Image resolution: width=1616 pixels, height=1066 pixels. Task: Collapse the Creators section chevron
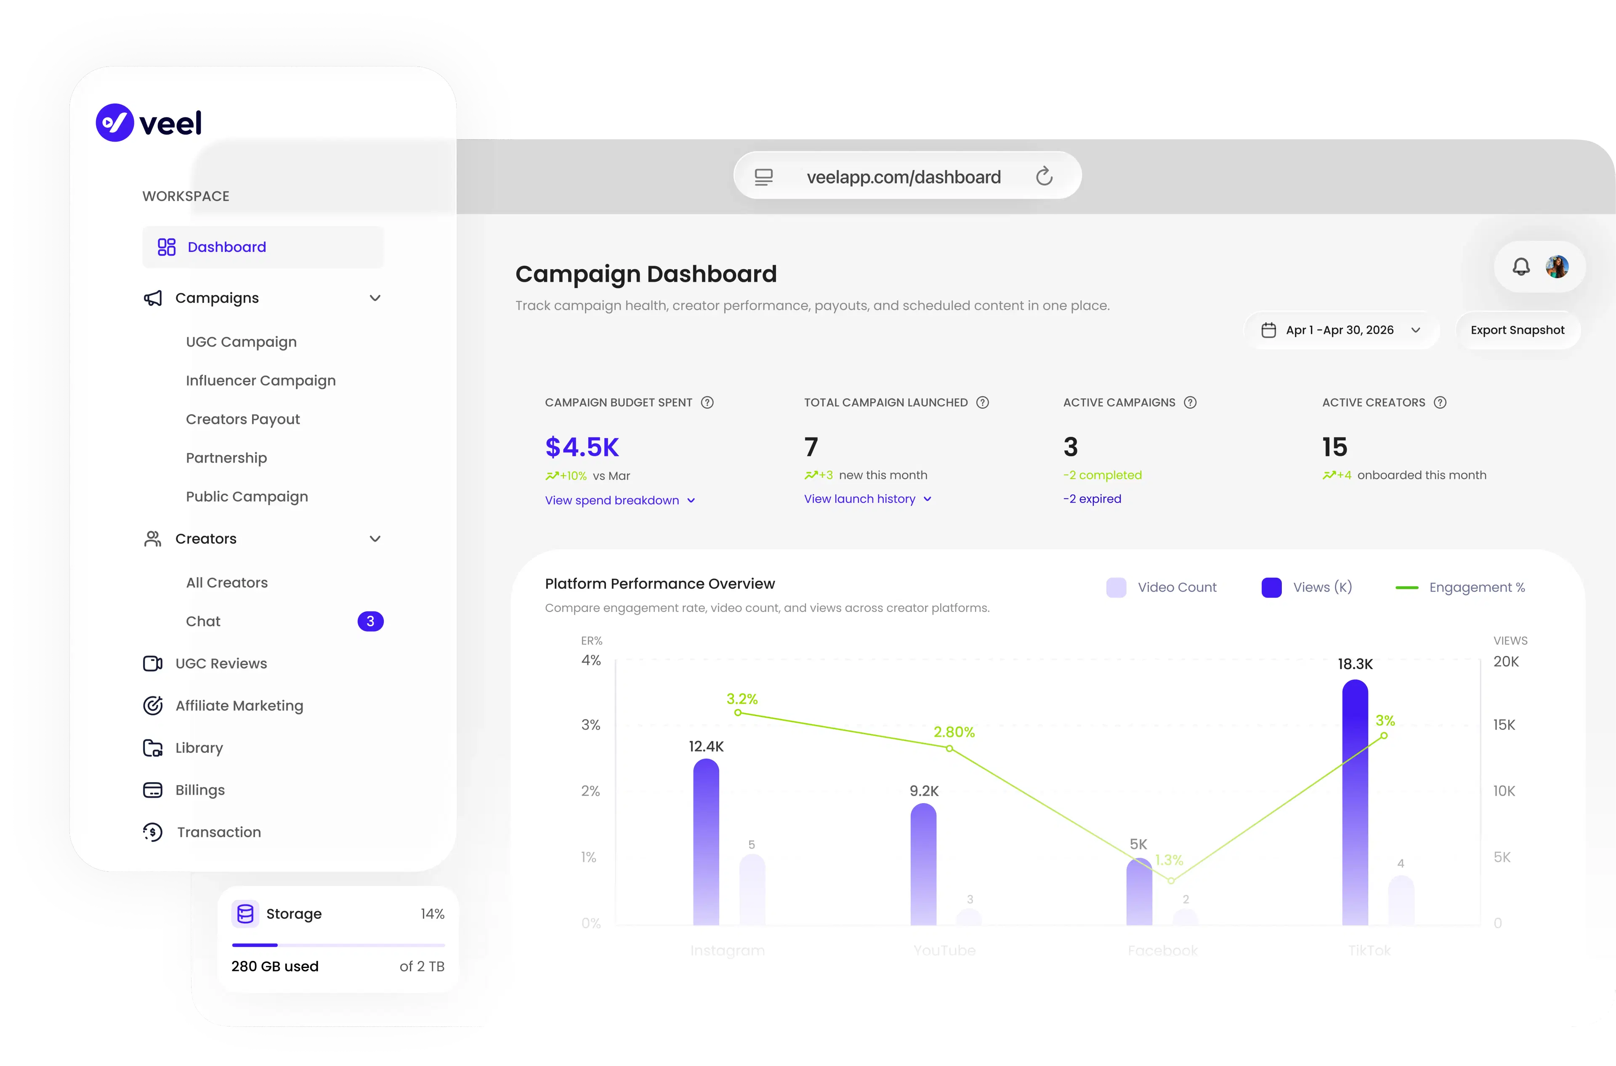375,538
